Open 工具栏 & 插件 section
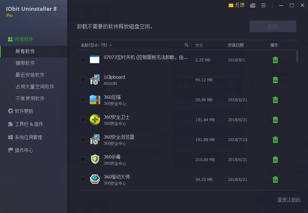Viewport: 308px width, 213px height. coord(29,124)
